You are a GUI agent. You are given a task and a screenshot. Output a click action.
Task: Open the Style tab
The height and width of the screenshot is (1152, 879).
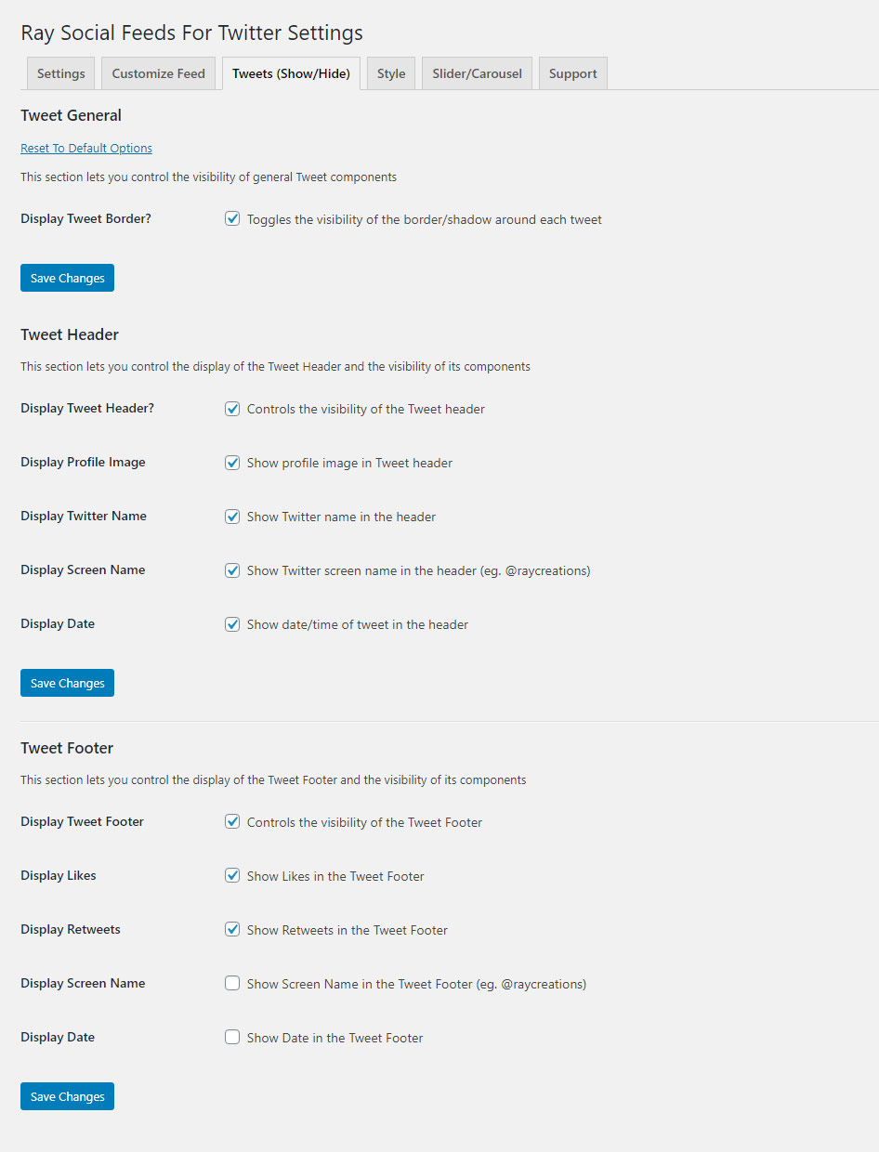click(x=391, y=73)
